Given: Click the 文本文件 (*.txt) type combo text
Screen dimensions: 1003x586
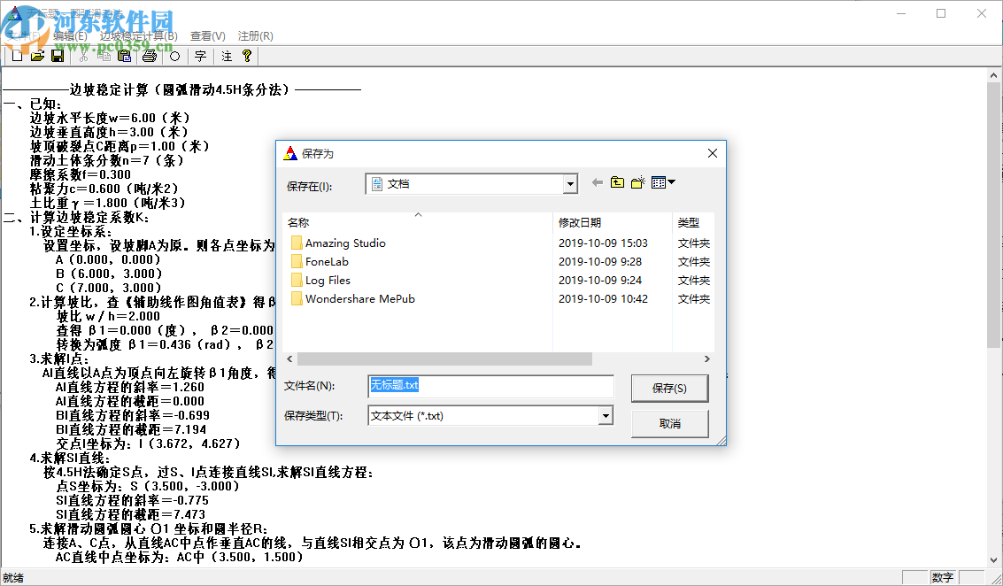Looking at the screenshot, I should [407, 416].
